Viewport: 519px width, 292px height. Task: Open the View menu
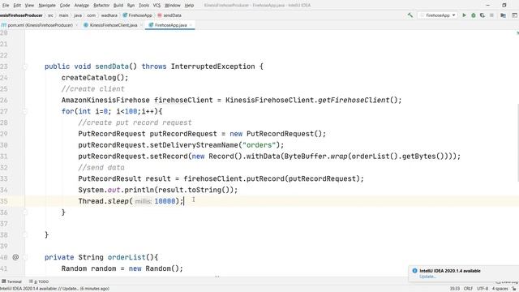pos(29,6)
